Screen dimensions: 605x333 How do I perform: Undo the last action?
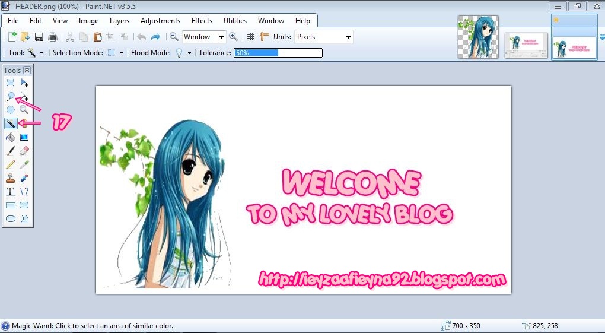142,37
